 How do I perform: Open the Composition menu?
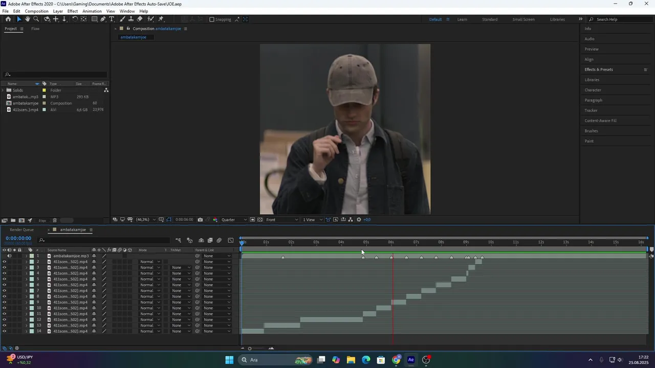point(36,11)
